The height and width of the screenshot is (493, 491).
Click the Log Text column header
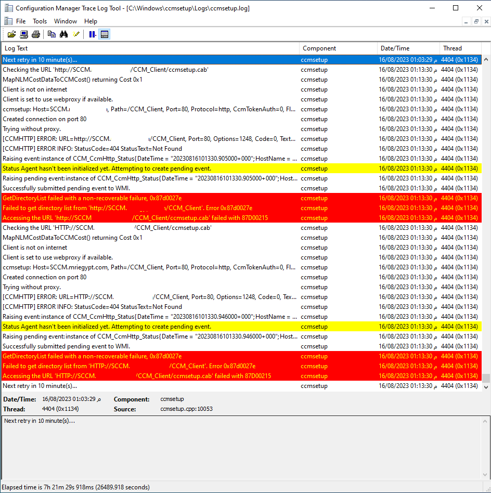(151, 48)
